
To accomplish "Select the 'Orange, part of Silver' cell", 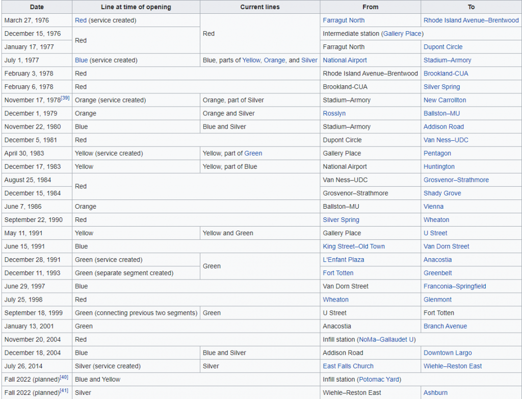I will [x=260, y=101].
